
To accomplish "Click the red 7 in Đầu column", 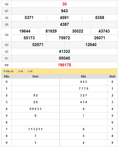I will (83, 116).
